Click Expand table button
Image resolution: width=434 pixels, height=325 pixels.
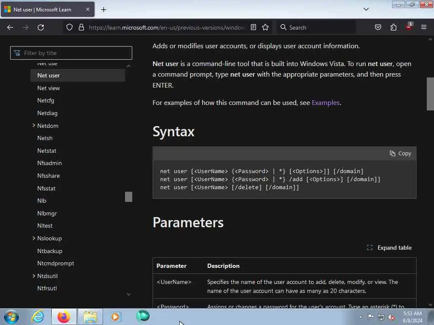(x=389, y=248)
